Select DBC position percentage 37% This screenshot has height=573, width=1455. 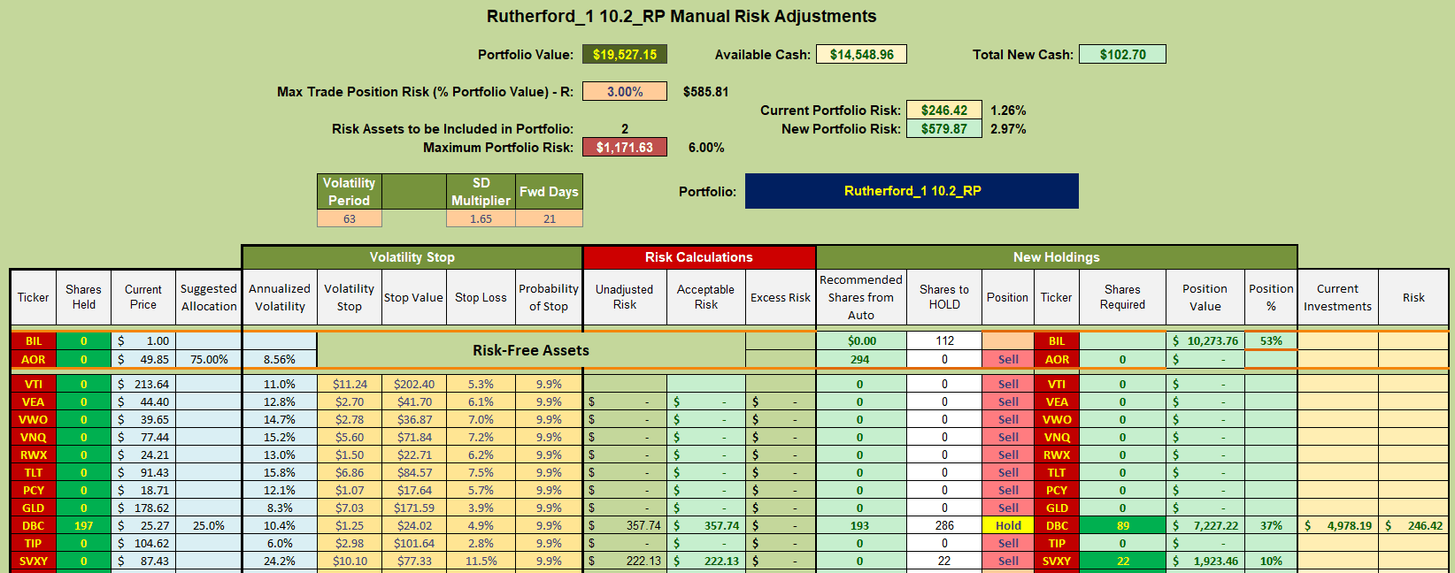(x=1271, y=525)
